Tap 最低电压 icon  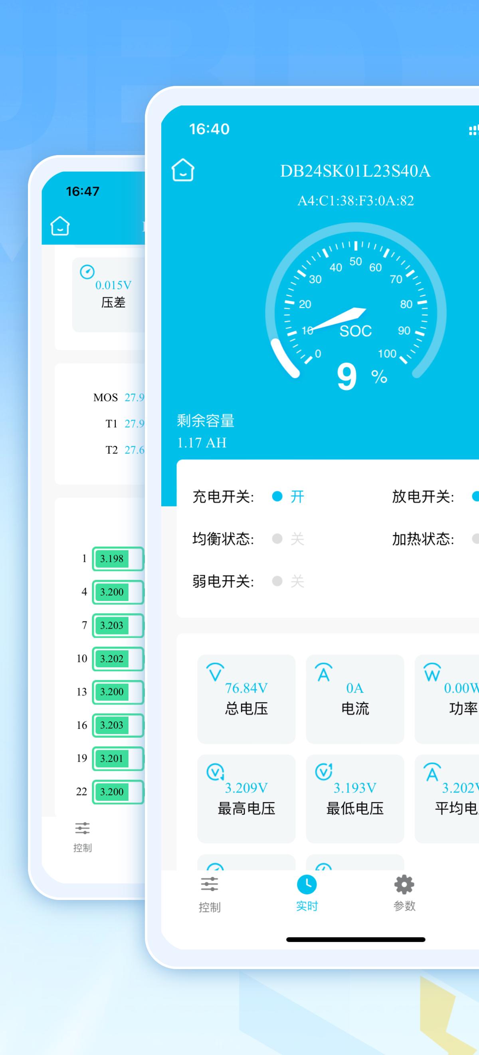click(324, 772)
